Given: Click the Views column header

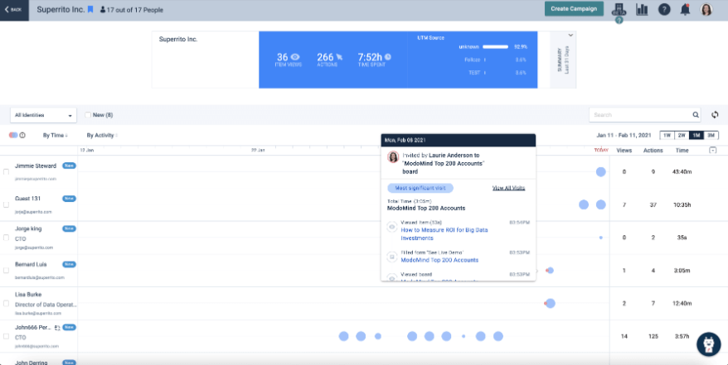Looking at the screenshot, I should pos(624,151).
